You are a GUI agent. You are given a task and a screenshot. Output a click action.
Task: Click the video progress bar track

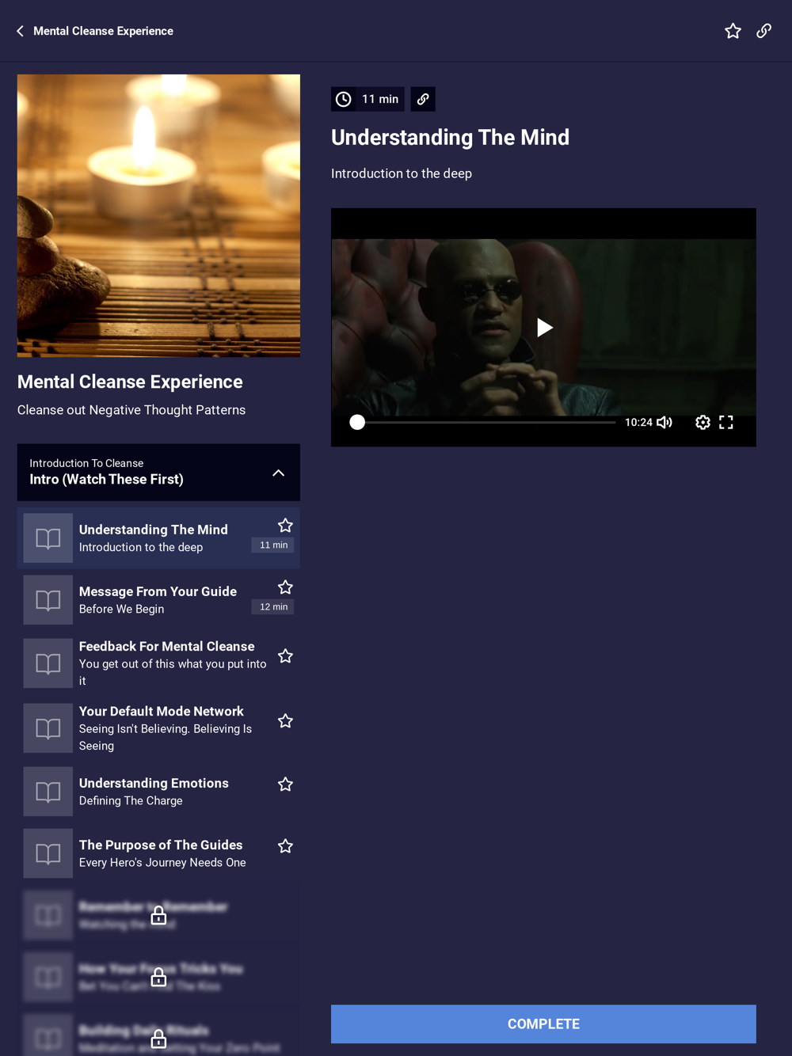(483, 423)
